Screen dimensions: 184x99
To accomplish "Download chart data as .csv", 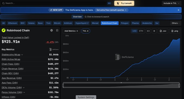I will (163, 31).
